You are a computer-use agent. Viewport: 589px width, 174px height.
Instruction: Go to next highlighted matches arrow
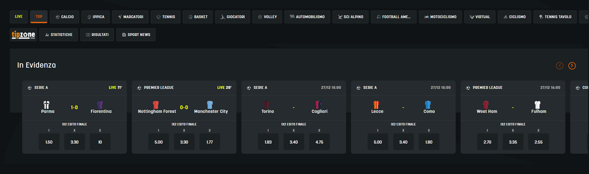[x=572, y=66]
